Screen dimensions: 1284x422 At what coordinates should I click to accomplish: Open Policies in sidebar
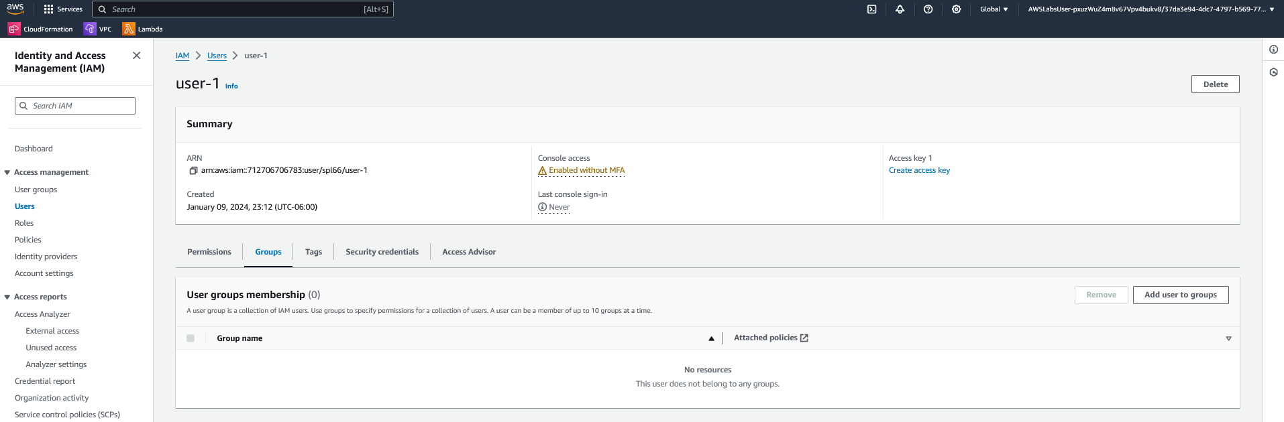pyautogui.click(x=28, y=240)
